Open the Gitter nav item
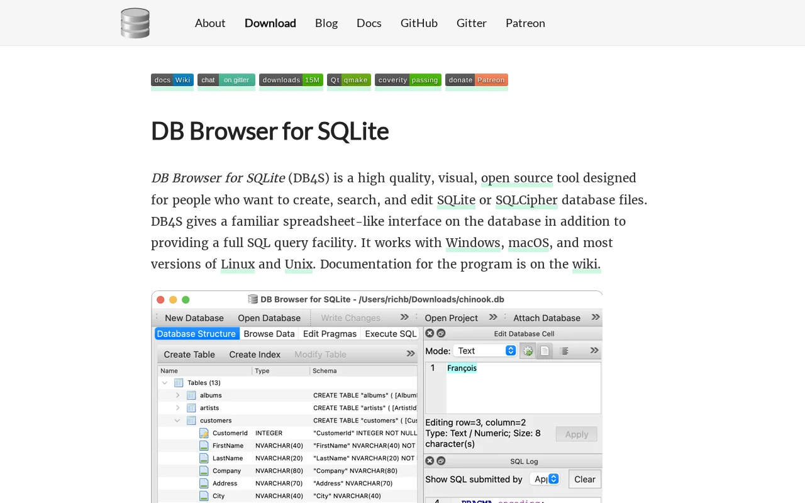Screen dimensions: 805x503 [x=472, y=23]
